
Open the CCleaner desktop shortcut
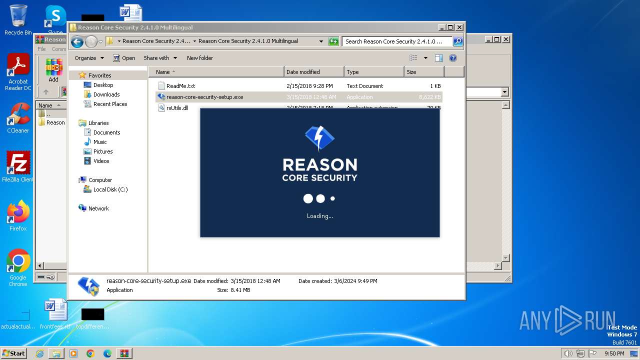[x=18, y=118]
